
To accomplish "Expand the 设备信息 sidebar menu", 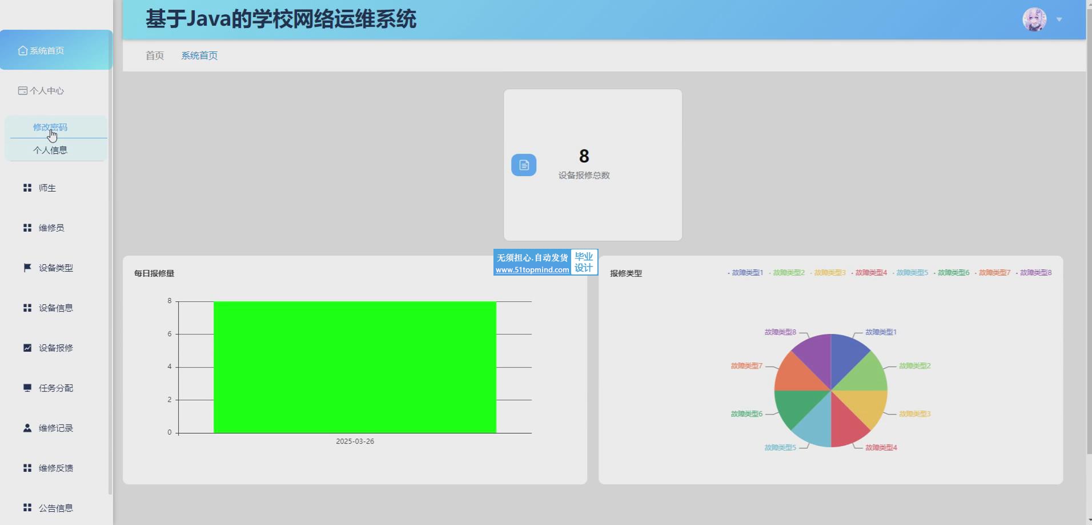I will click(x=55, y=308).
